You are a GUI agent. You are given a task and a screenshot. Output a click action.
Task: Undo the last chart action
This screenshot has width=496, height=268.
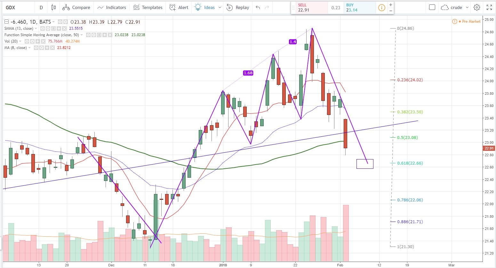(x=258, y=7)
